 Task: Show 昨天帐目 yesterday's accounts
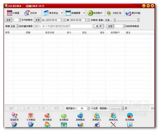point(47,117)
